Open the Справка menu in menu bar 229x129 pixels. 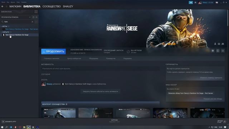(x=24, y=2)
